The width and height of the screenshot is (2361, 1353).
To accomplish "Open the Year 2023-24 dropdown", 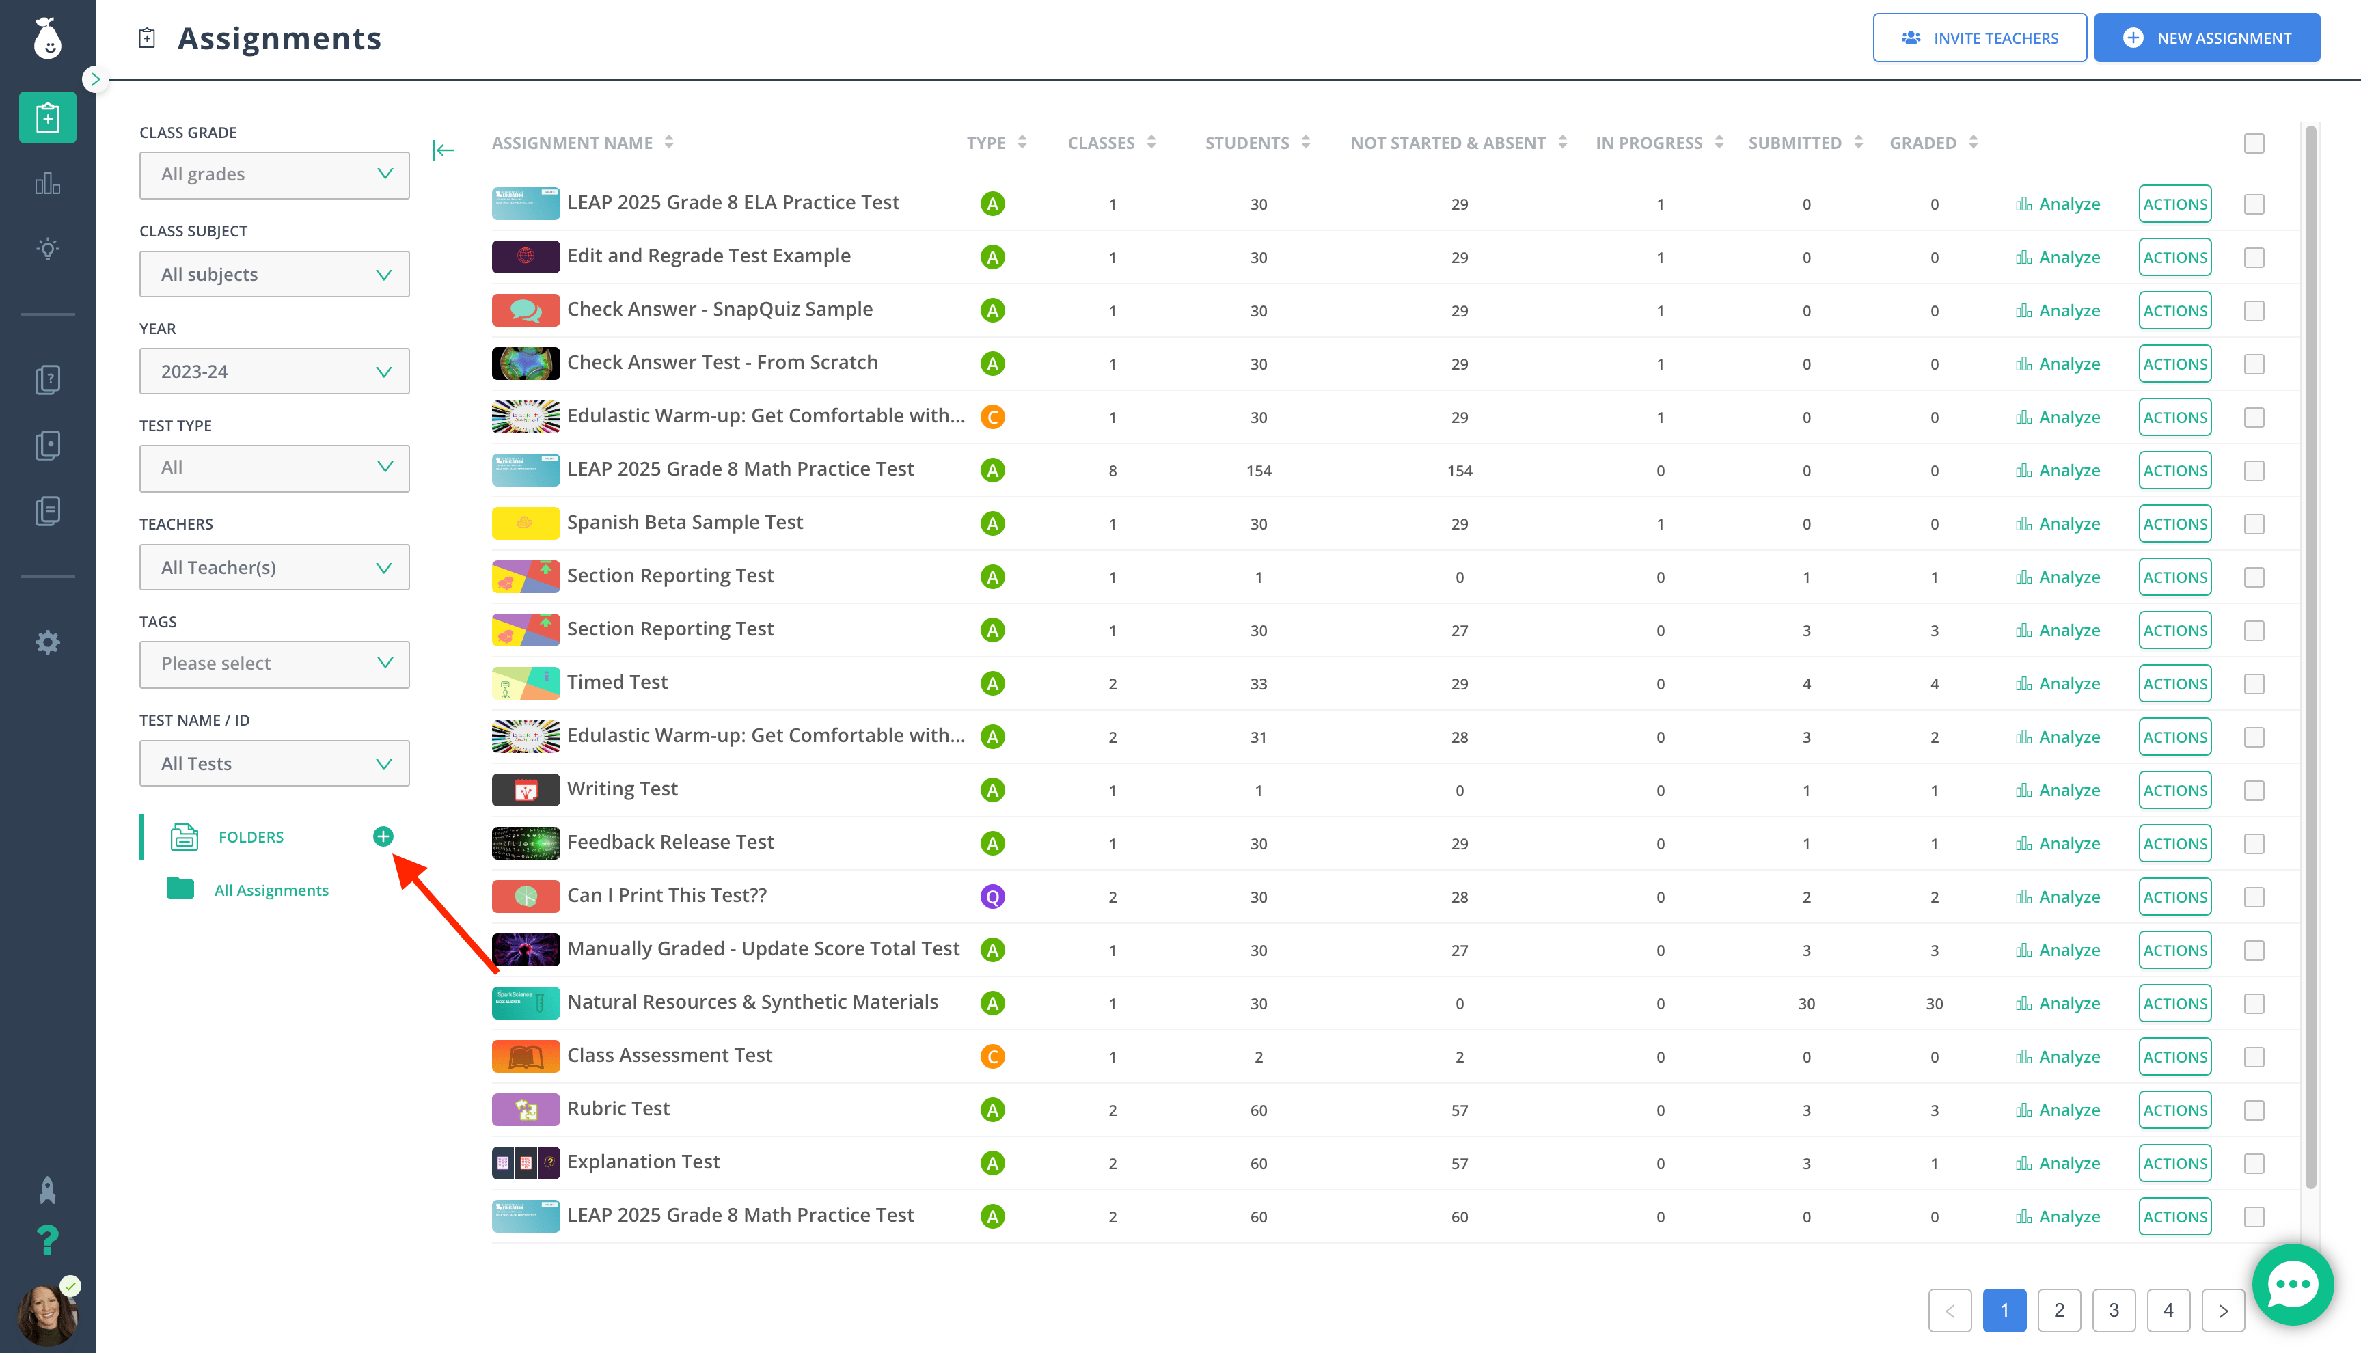I will coord(274,372).
